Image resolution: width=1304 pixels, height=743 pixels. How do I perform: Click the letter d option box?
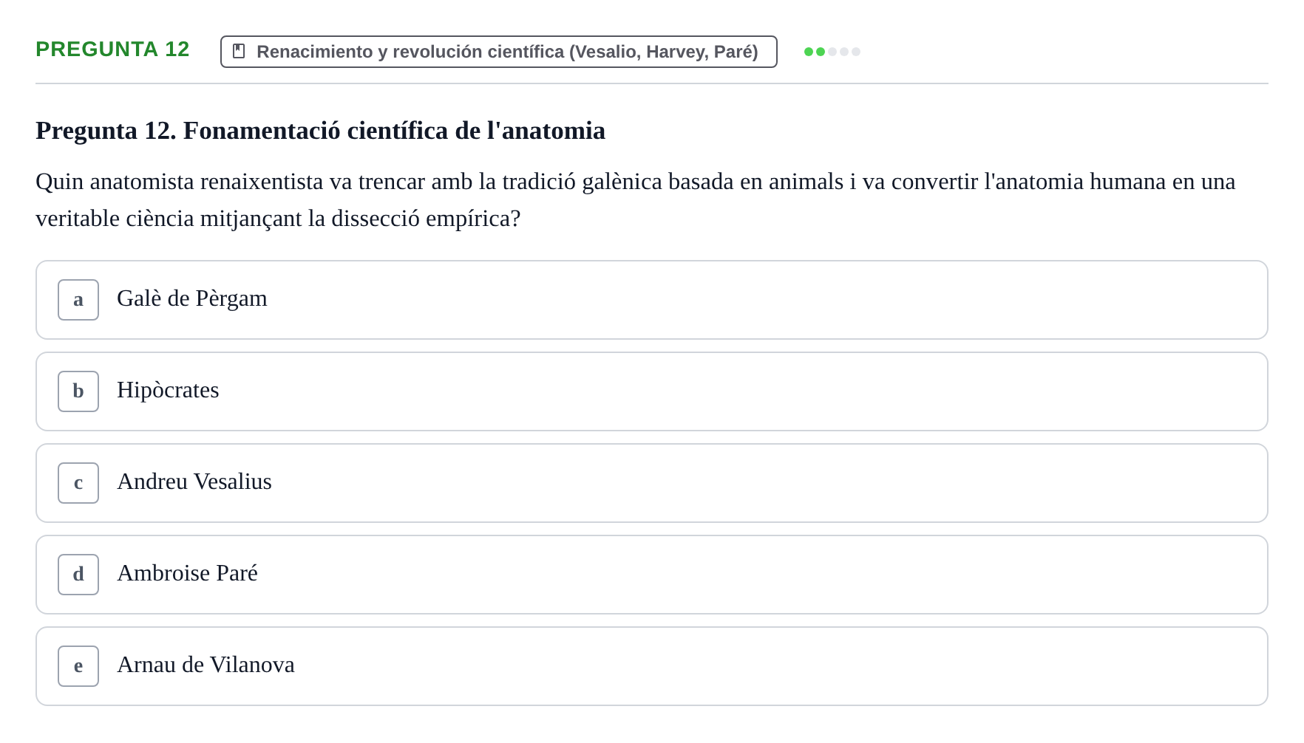point(78,575)
